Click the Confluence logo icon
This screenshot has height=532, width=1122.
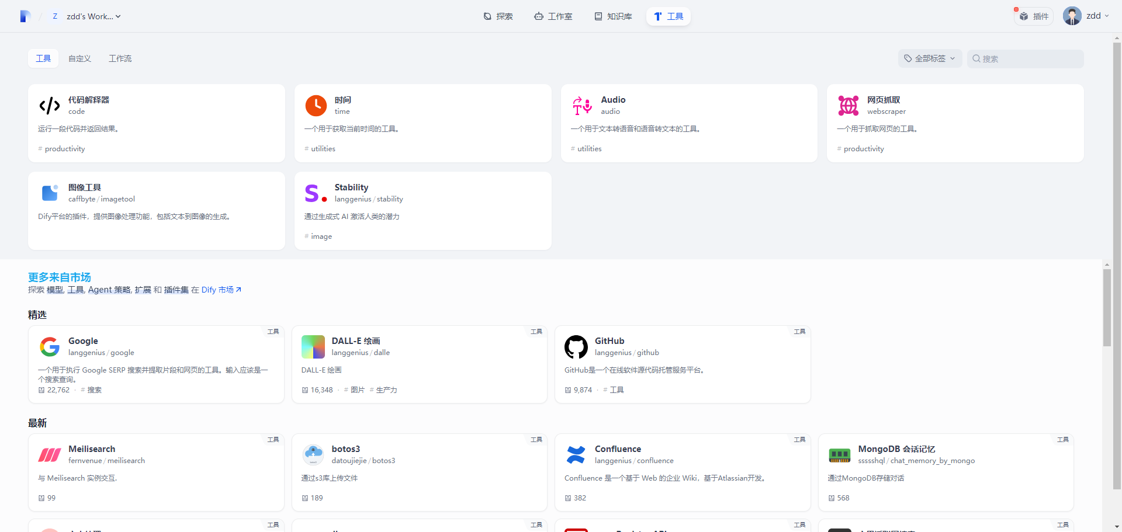[576, 455]
